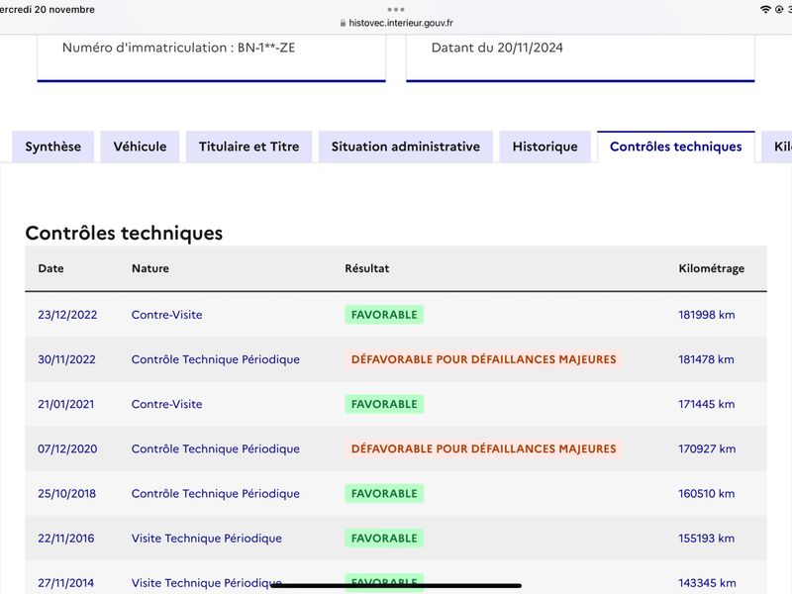
Task: Select the date 07/12/2020
Action: coord(67,448)
